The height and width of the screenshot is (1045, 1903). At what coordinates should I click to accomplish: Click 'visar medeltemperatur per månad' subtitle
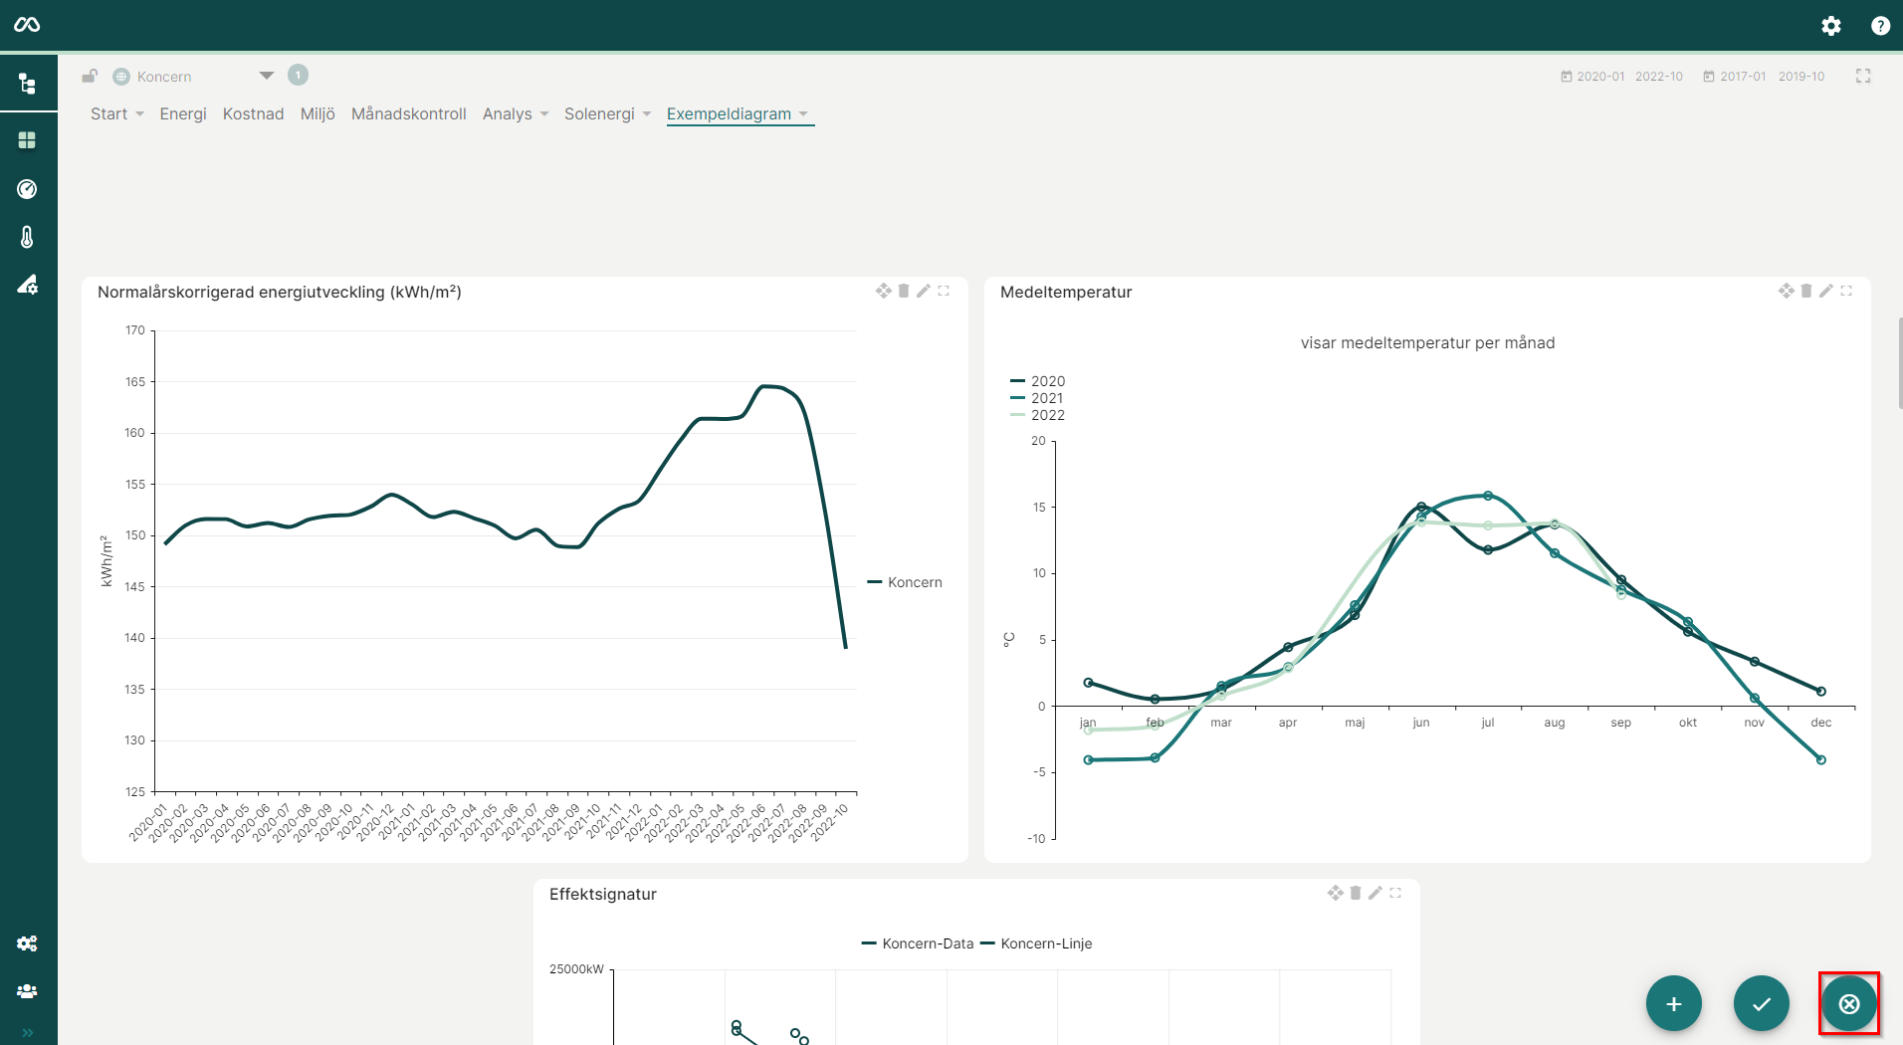[x=1427, y=342]
